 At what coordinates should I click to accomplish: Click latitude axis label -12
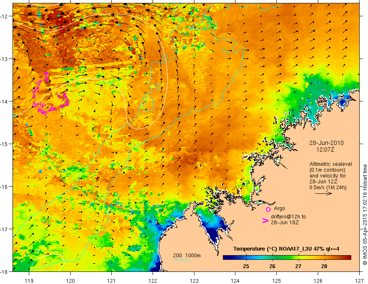tap(5, 16)
